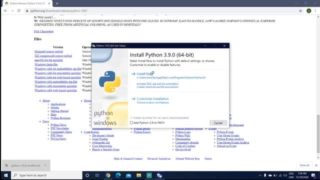Viewport: 320px width, 180px height.
Task: Open Gzipped source tarball link
Action: (49, 51)
